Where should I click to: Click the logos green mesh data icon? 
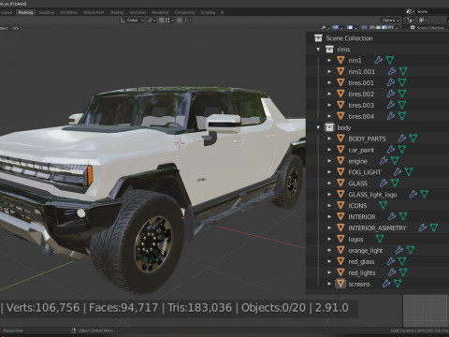(x=380, y=239)
